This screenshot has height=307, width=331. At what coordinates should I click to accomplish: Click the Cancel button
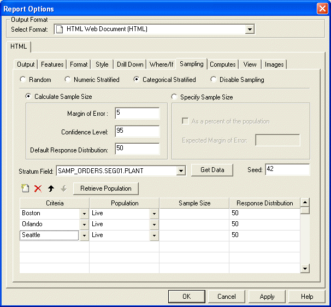(227, 297)
